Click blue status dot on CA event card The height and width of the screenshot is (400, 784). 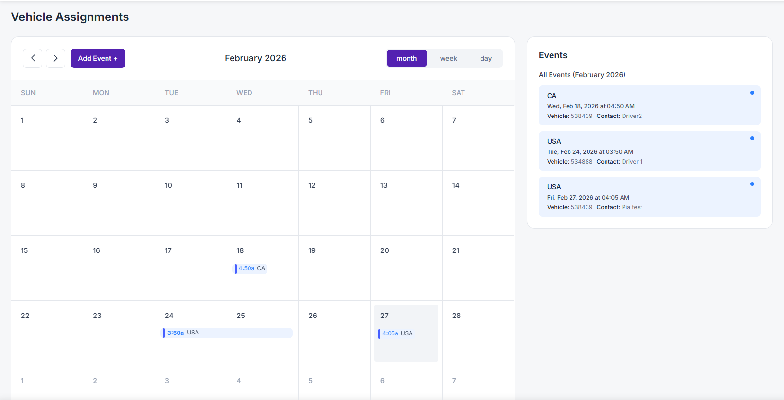pos(752,93)
